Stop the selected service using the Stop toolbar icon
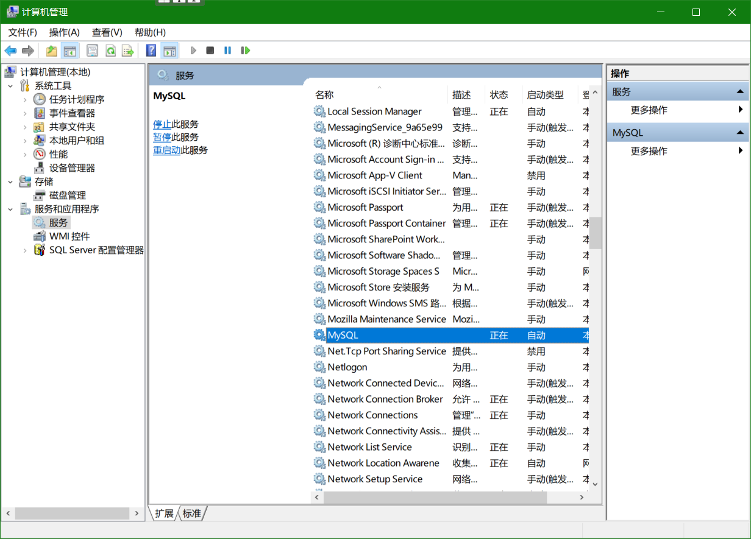This screenshot has height=539, width=751. (x=210, y=51)
